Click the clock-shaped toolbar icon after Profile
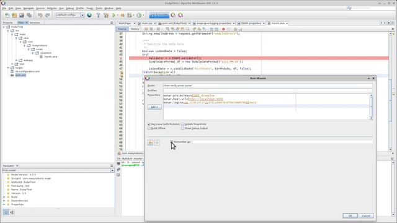The image size is (397, 223). [x=139, y=15]
